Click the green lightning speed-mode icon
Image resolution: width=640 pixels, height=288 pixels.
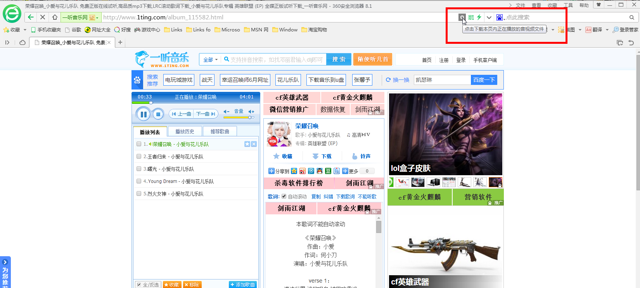click(x=479, y=17)
